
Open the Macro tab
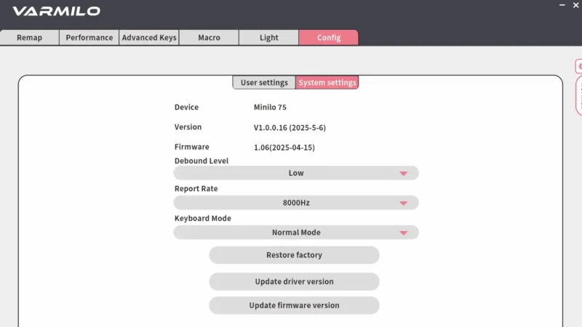(x=209, y=38)
